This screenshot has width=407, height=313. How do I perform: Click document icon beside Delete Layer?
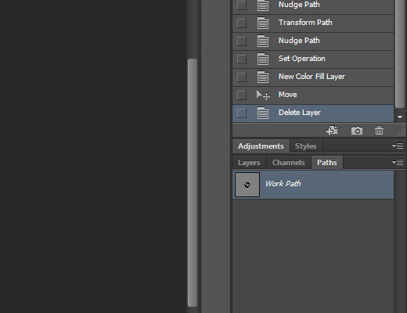[263, 113]
